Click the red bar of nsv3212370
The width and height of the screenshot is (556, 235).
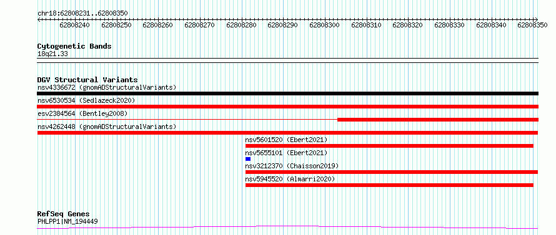[x=392, y=172]
